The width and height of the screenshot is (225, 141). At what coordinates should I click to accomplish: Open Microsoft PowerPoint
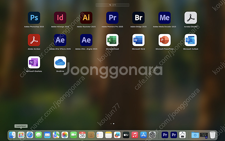[x=165, y=40]
